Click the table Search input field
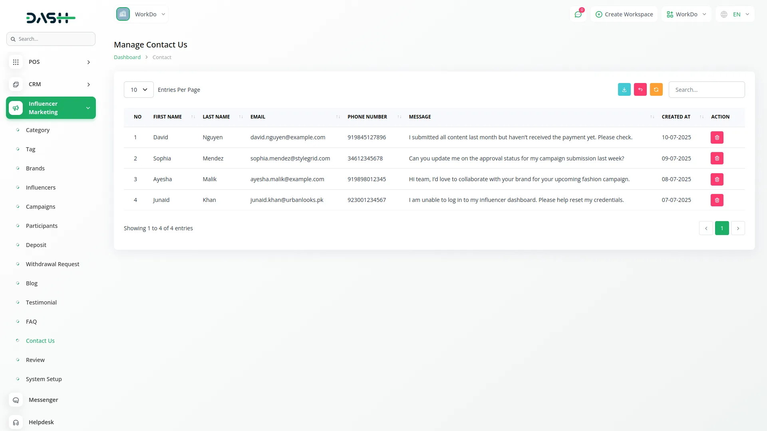The height and width of the screenshot is (431, 767). pyautogui.click(x=706, y=90)
